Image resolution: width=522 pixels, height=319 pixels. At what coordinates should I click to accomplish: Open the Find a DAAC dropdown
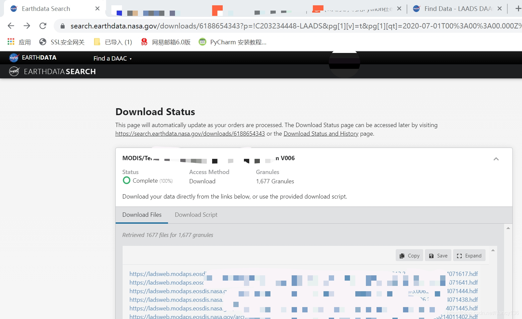coord(113,59)
